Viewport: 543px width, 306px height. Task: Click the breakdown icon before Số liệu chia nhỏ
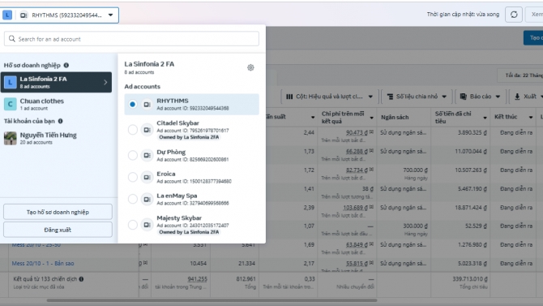click(x=390, y=97)
